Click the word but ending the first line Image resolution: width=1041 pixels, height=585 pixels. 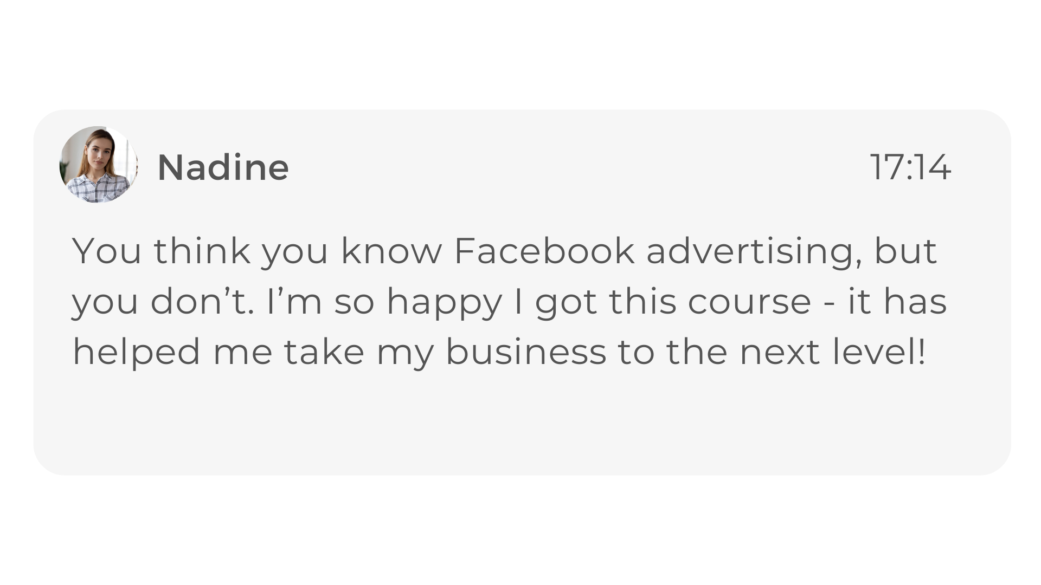click(905, 251)
